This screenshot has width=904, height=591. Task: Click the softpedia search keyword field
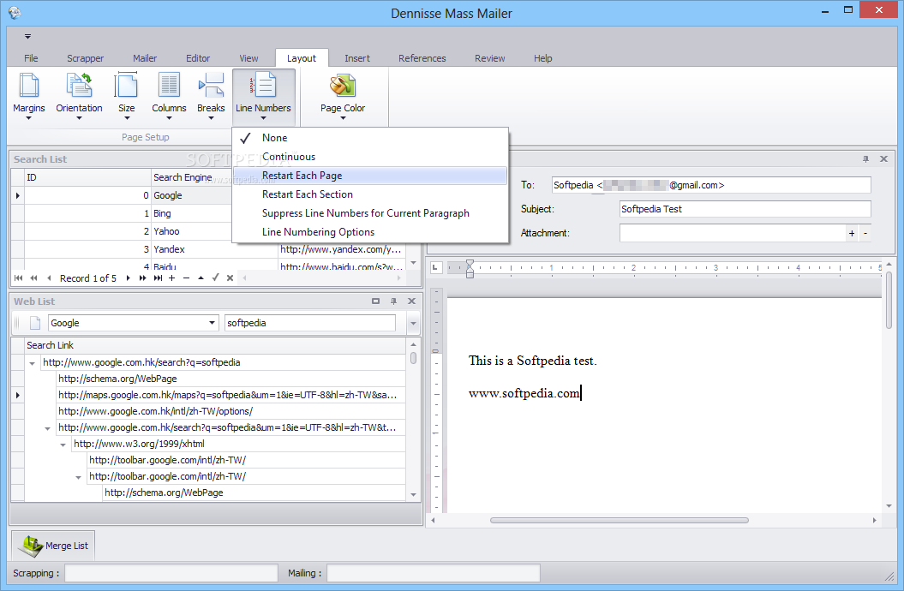click(x=310, y=323)
